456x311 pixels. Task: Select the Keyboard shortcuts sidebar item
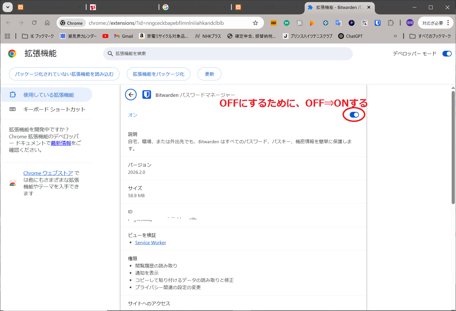coord(54,109)
